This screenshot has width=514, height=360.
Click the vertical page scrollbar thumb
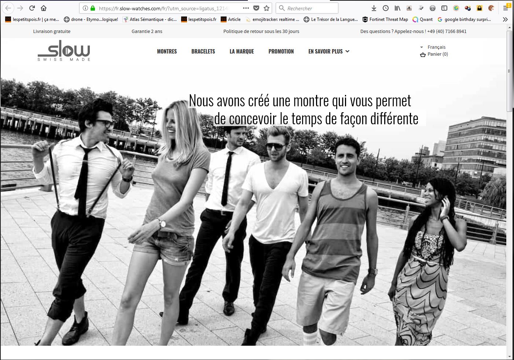509,71
